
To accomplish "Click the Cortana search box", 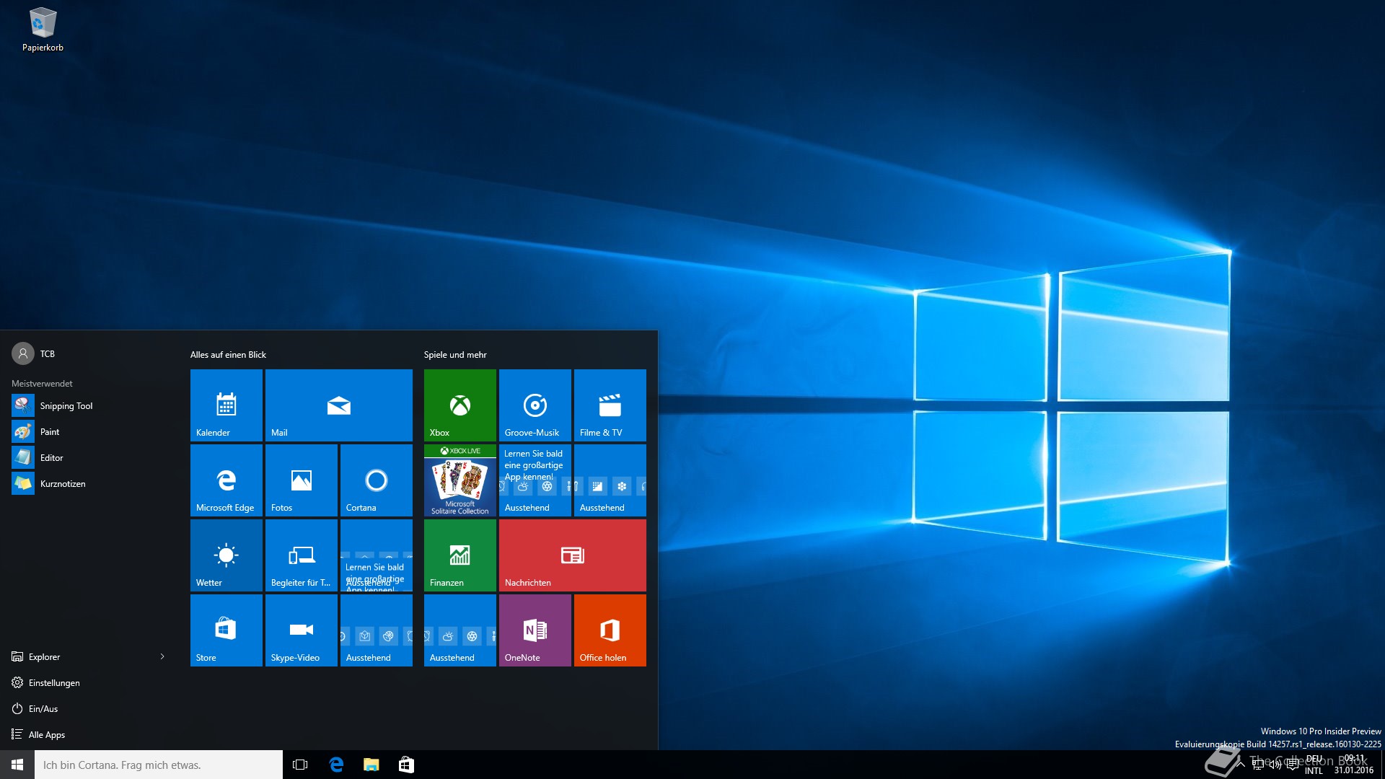I will click(159, 765).
